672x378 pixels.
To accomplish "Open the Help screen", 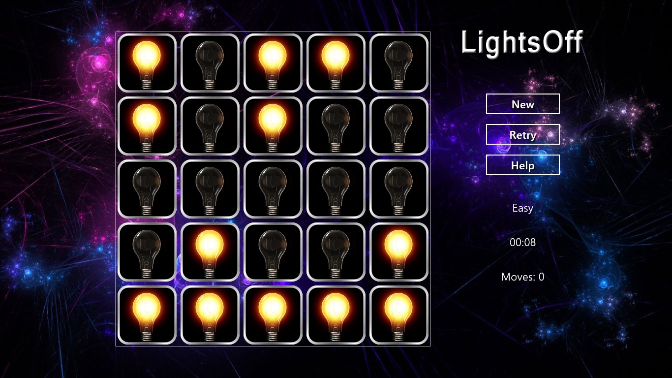I will (x=522, y=165).
